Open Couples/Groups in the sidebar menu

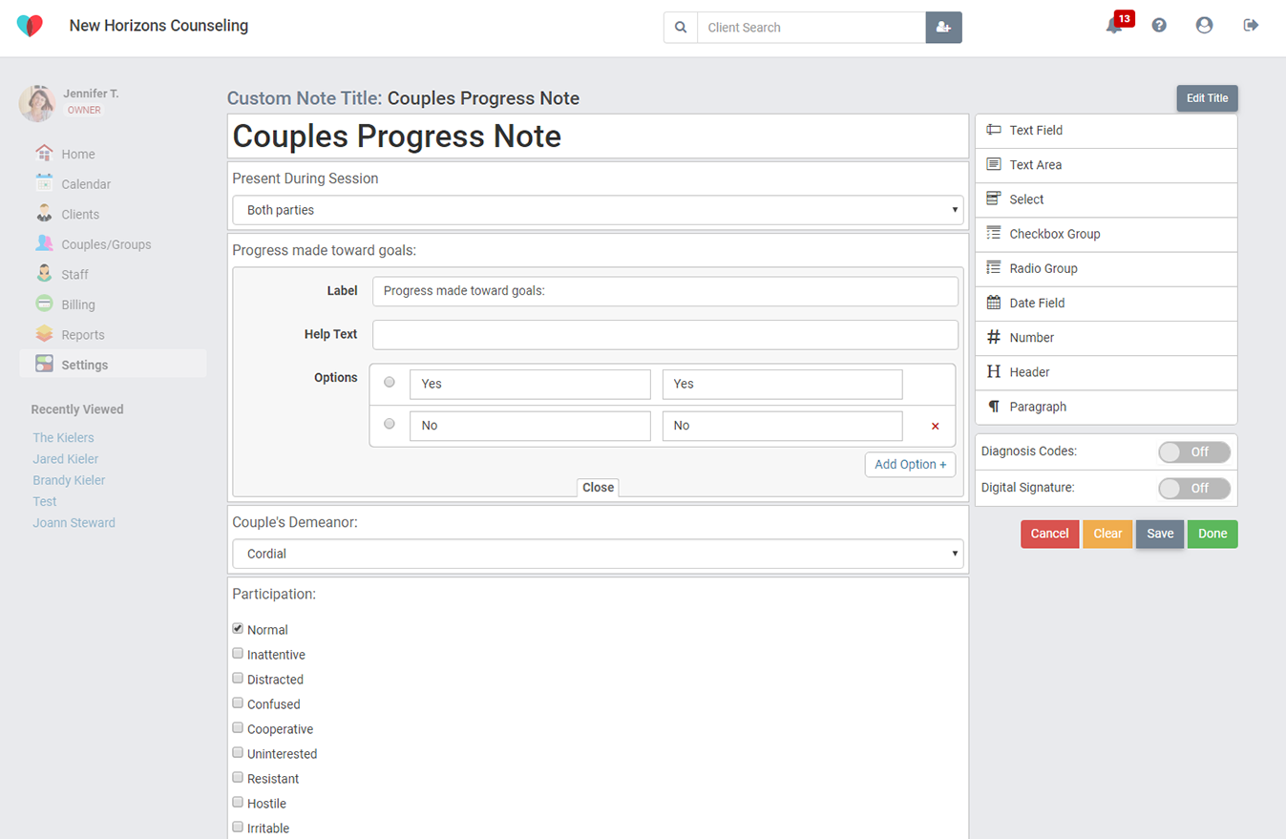click(x=106, y=244)
